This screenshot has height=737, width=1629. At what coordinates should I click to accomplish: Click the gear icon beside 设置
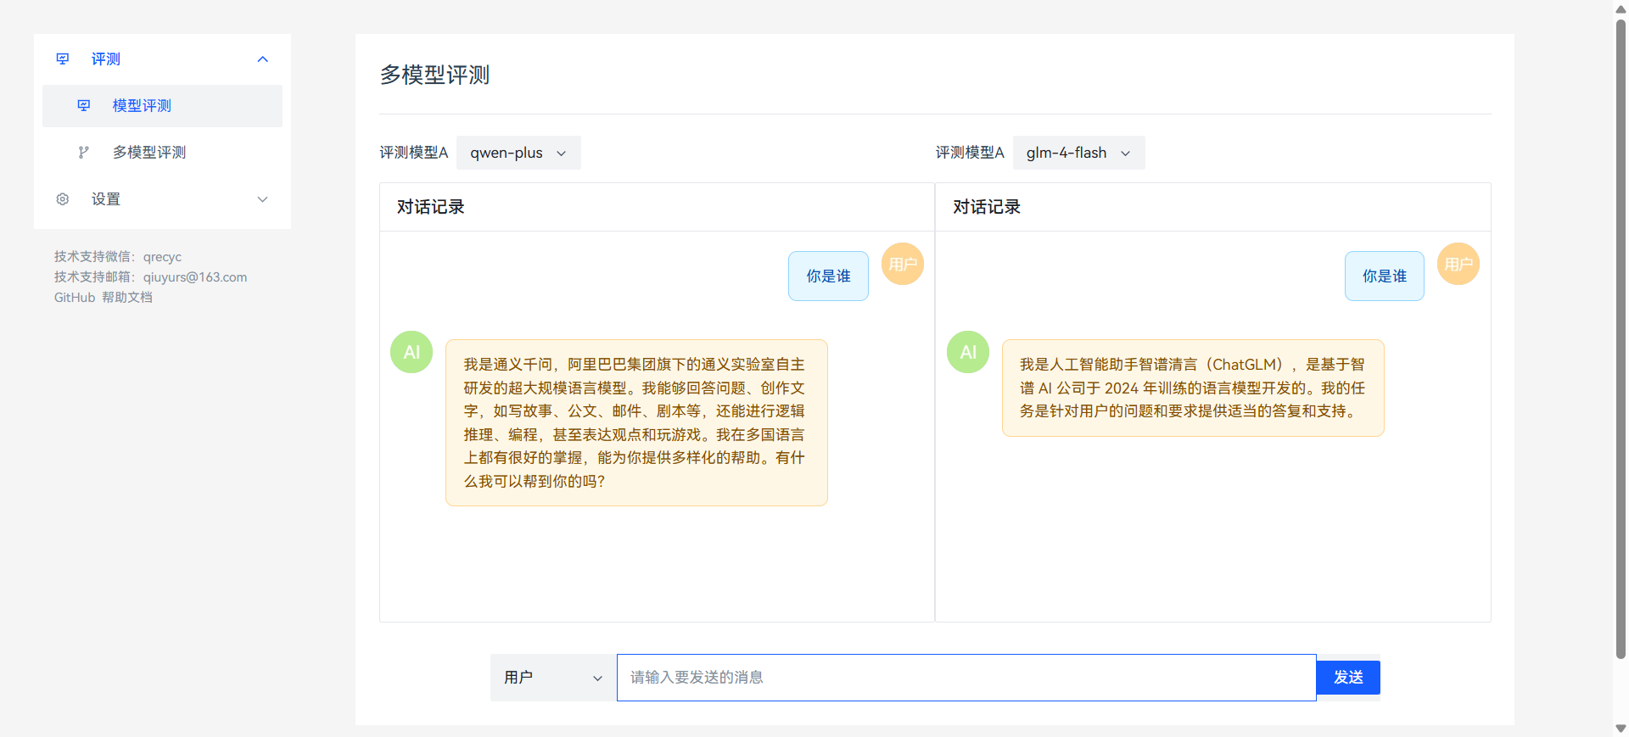(63, 199)
